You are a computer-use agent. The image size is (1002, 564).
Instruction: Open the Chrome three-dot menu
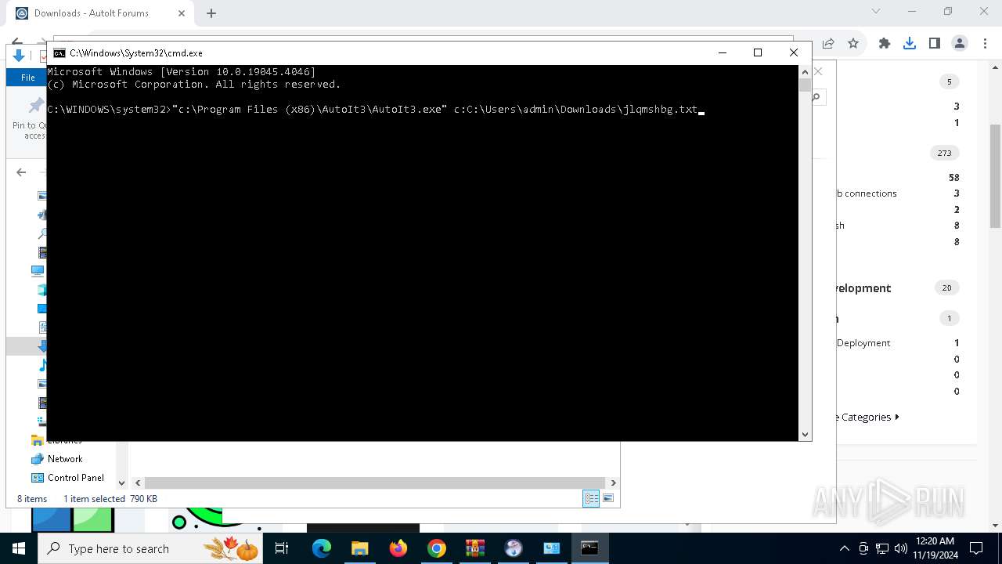[x=985, y=43]
